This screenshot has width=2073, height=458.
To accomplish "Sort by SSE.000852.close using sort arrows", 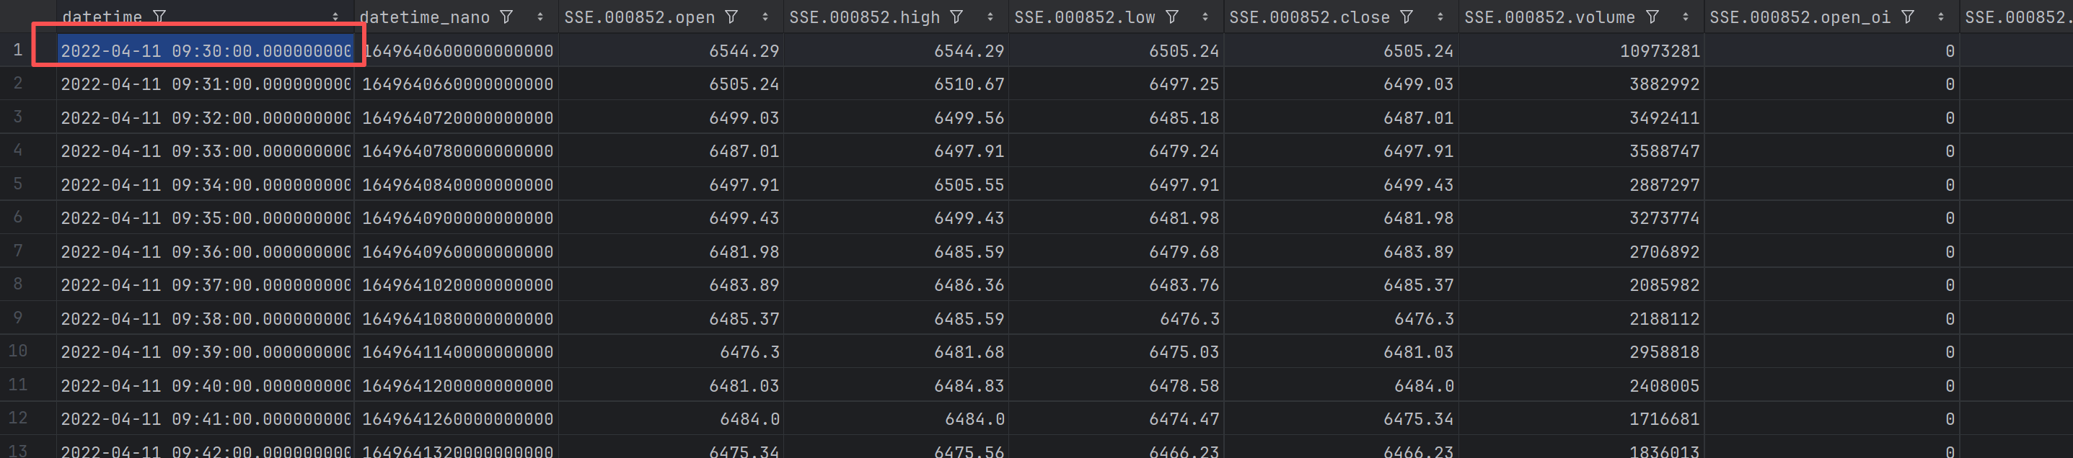I will pos(1440,17).
